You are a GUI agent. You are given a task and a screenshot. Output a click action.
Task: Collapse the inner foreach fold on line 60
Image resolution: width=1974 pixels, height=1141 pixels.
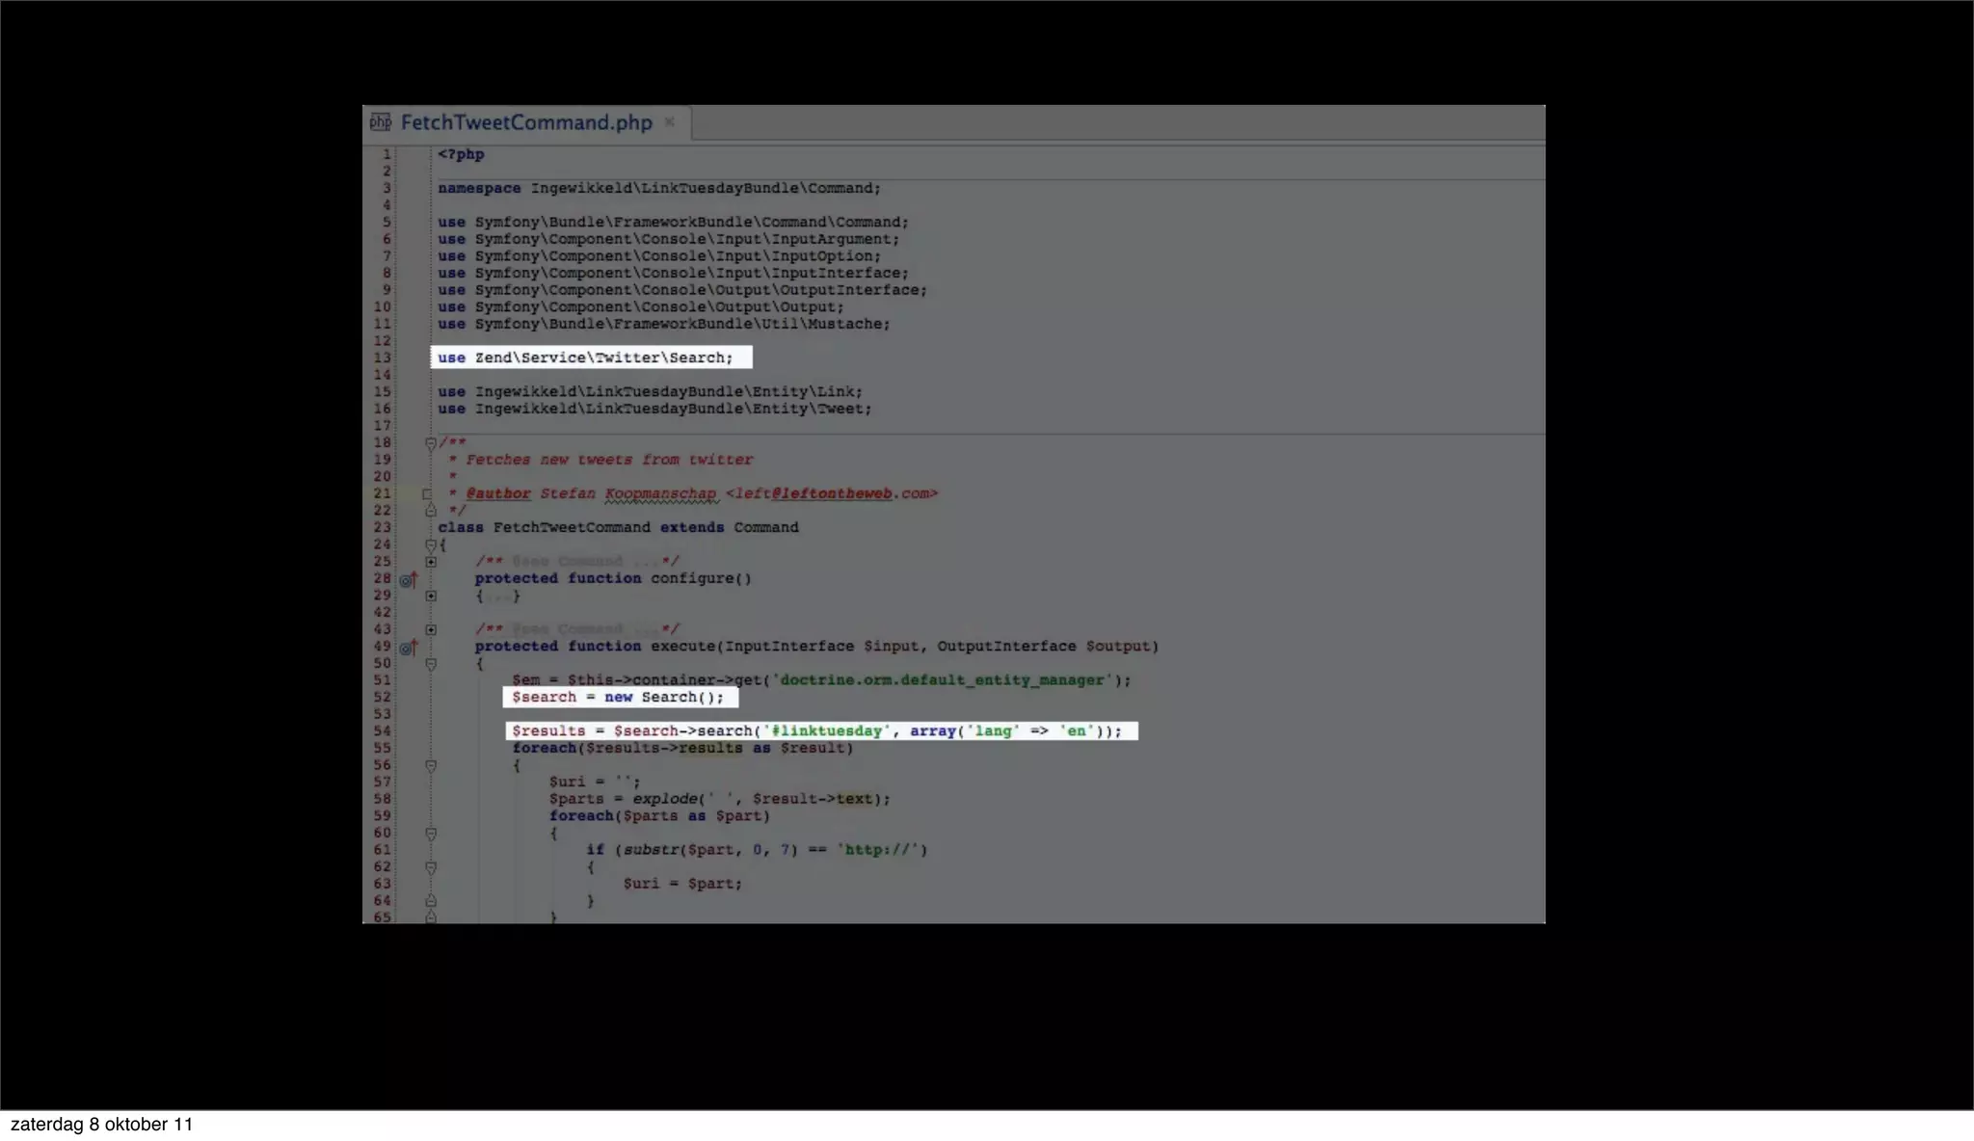pos(431,834)
